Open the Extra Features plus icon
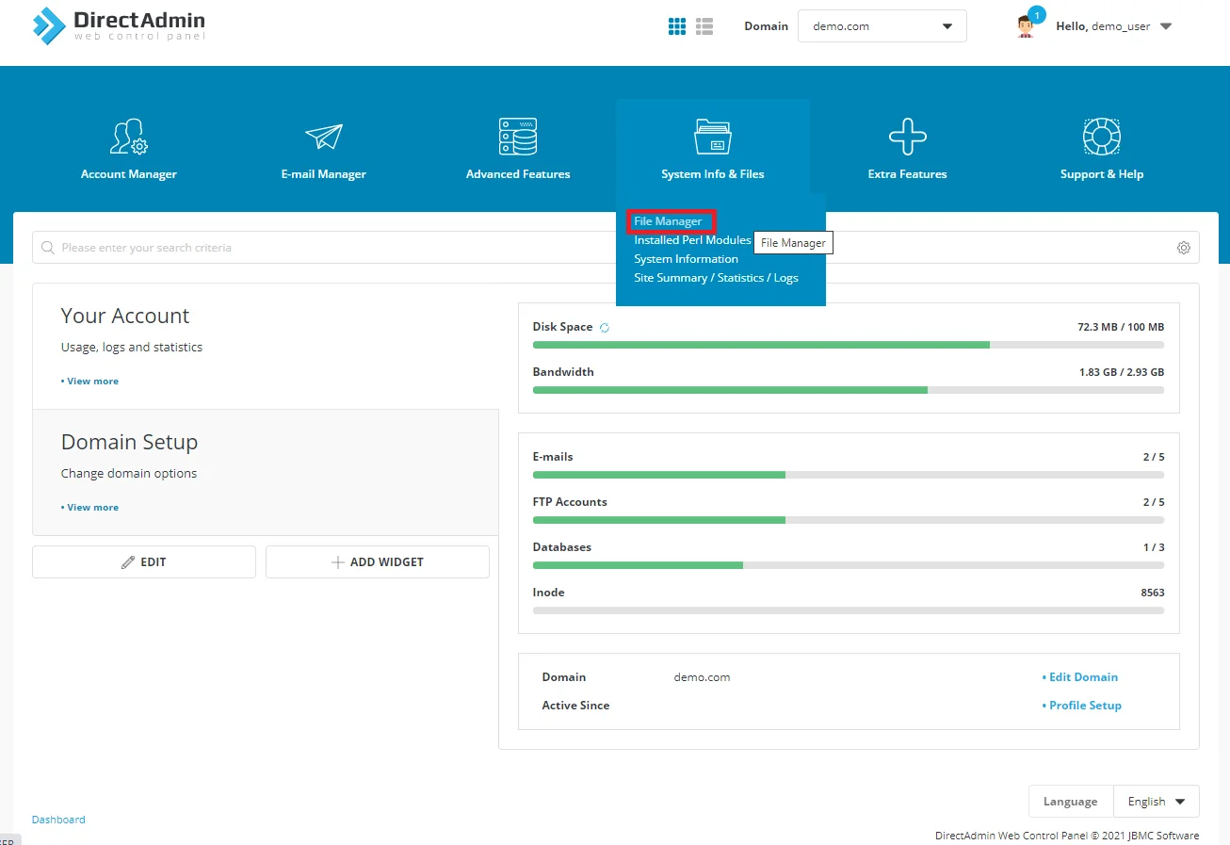The height and width of the screenshot is (845, 1230). pyautogui.click(x=907, y=138)
